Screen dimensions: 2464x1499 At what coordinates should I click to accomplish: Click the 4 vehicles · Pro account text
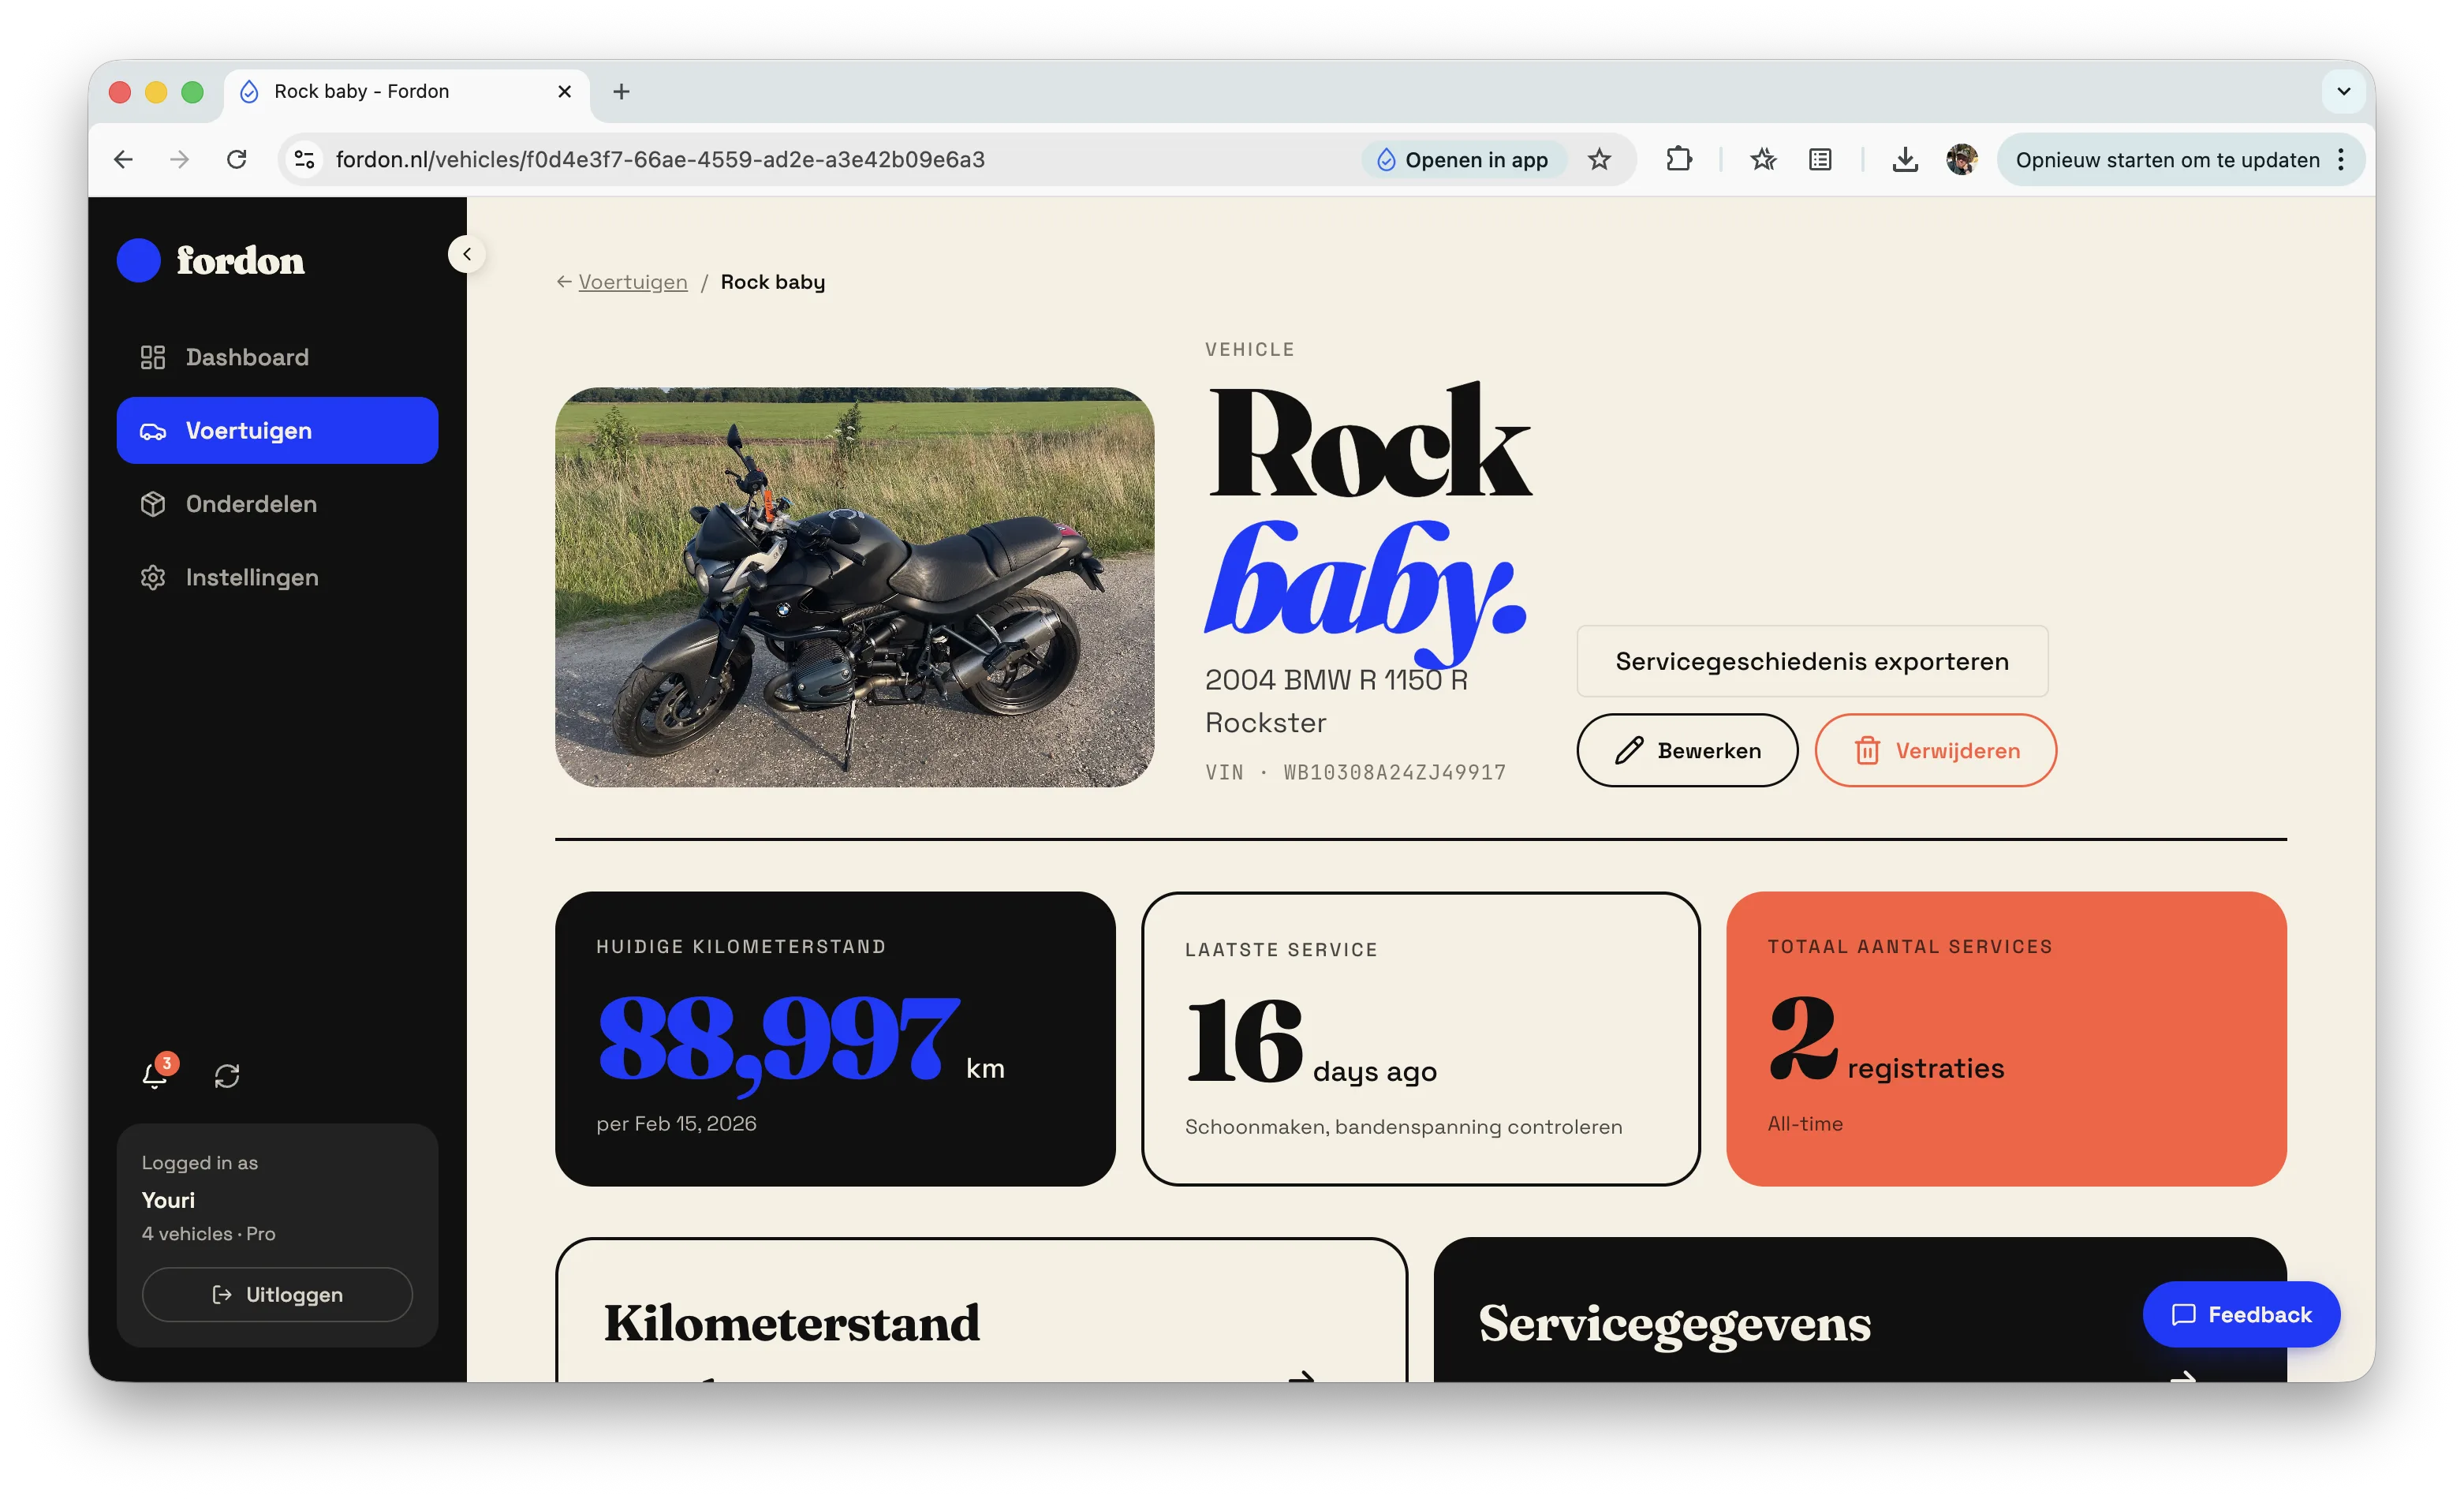(209, 1234)
